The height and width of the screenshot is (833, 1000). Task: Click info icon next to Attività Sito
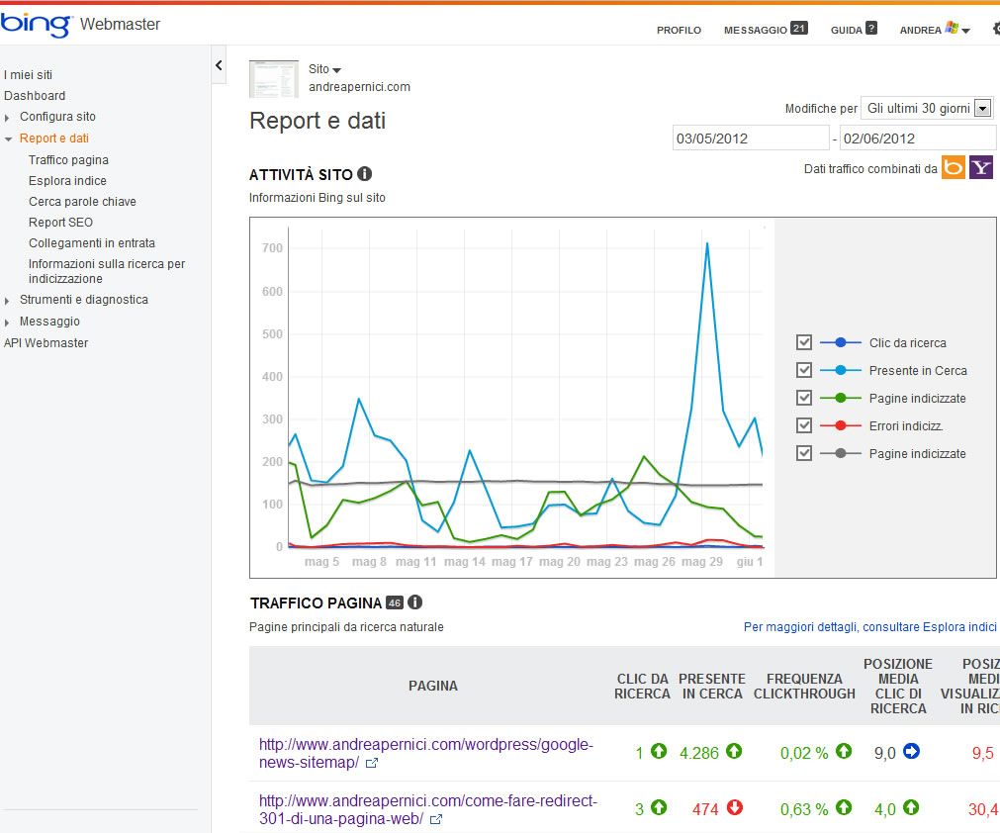coord(364,174)
